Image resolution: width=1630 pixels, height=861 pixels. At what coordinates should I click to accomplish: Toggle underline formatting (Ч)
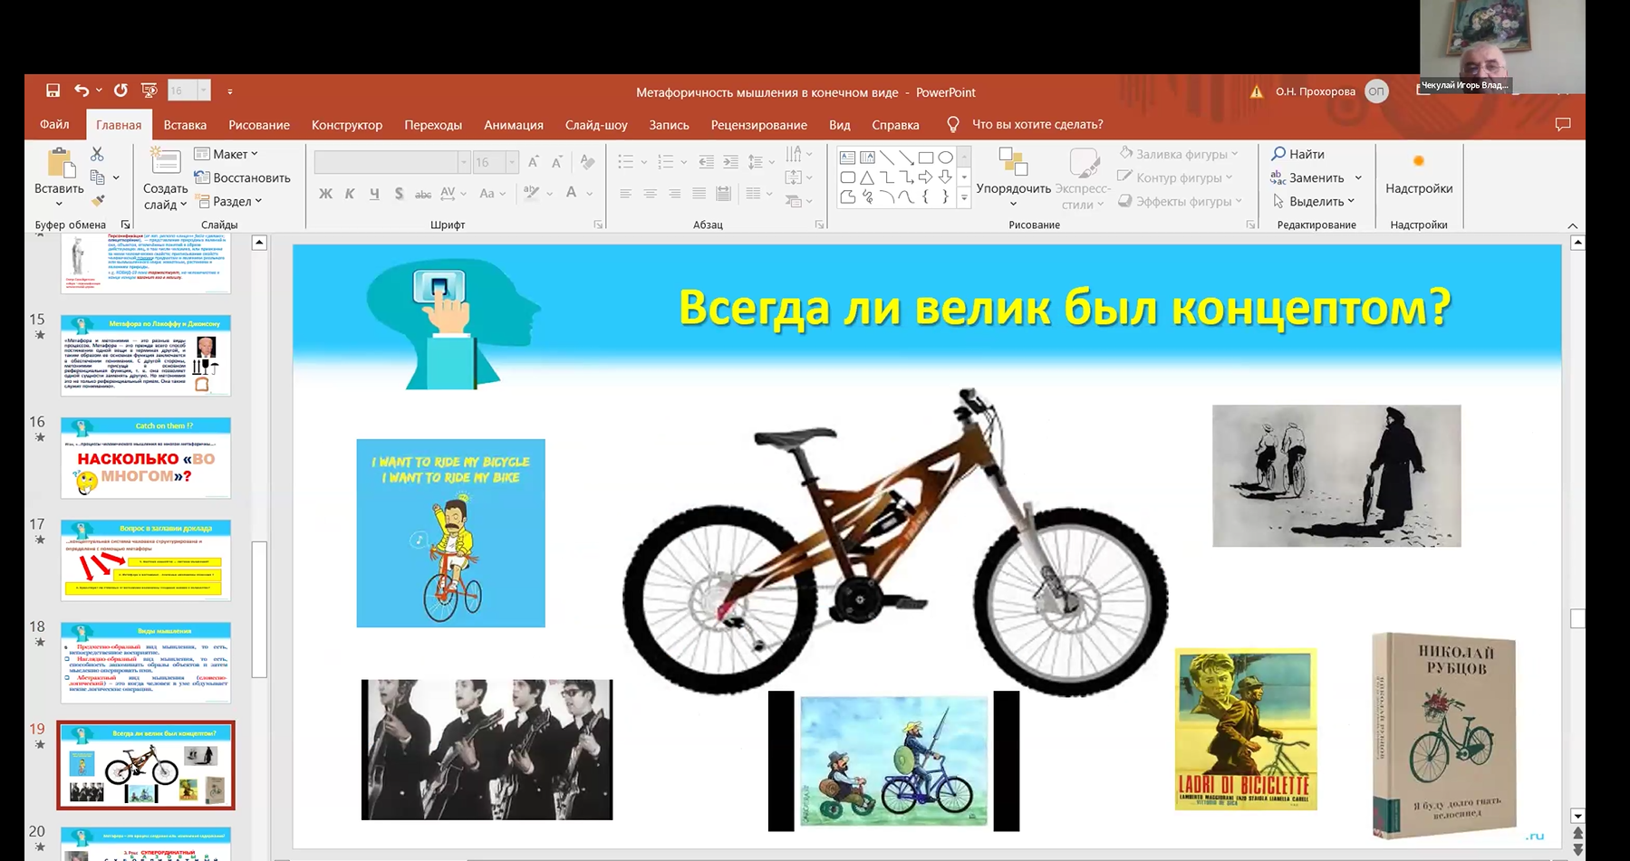point(374,193)
